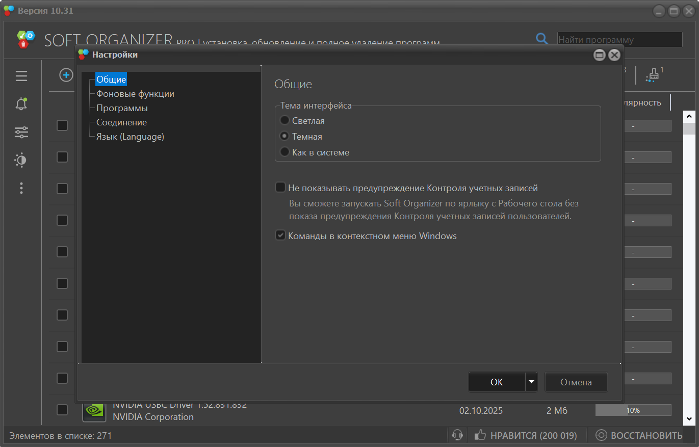The height and width of the screenshot is (447, 699).
Task: Uncheck Команды в контекстном меню Windows
Action: coord(280,235)
